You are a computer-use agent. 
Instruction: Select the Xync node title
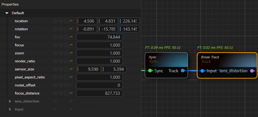tap(152, 57)
